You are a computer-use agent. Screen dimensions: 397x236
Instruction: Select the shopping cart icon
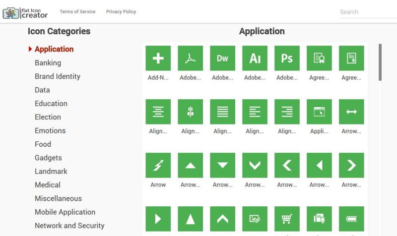(287, 219)
